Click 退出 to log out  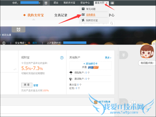(56, 3)
